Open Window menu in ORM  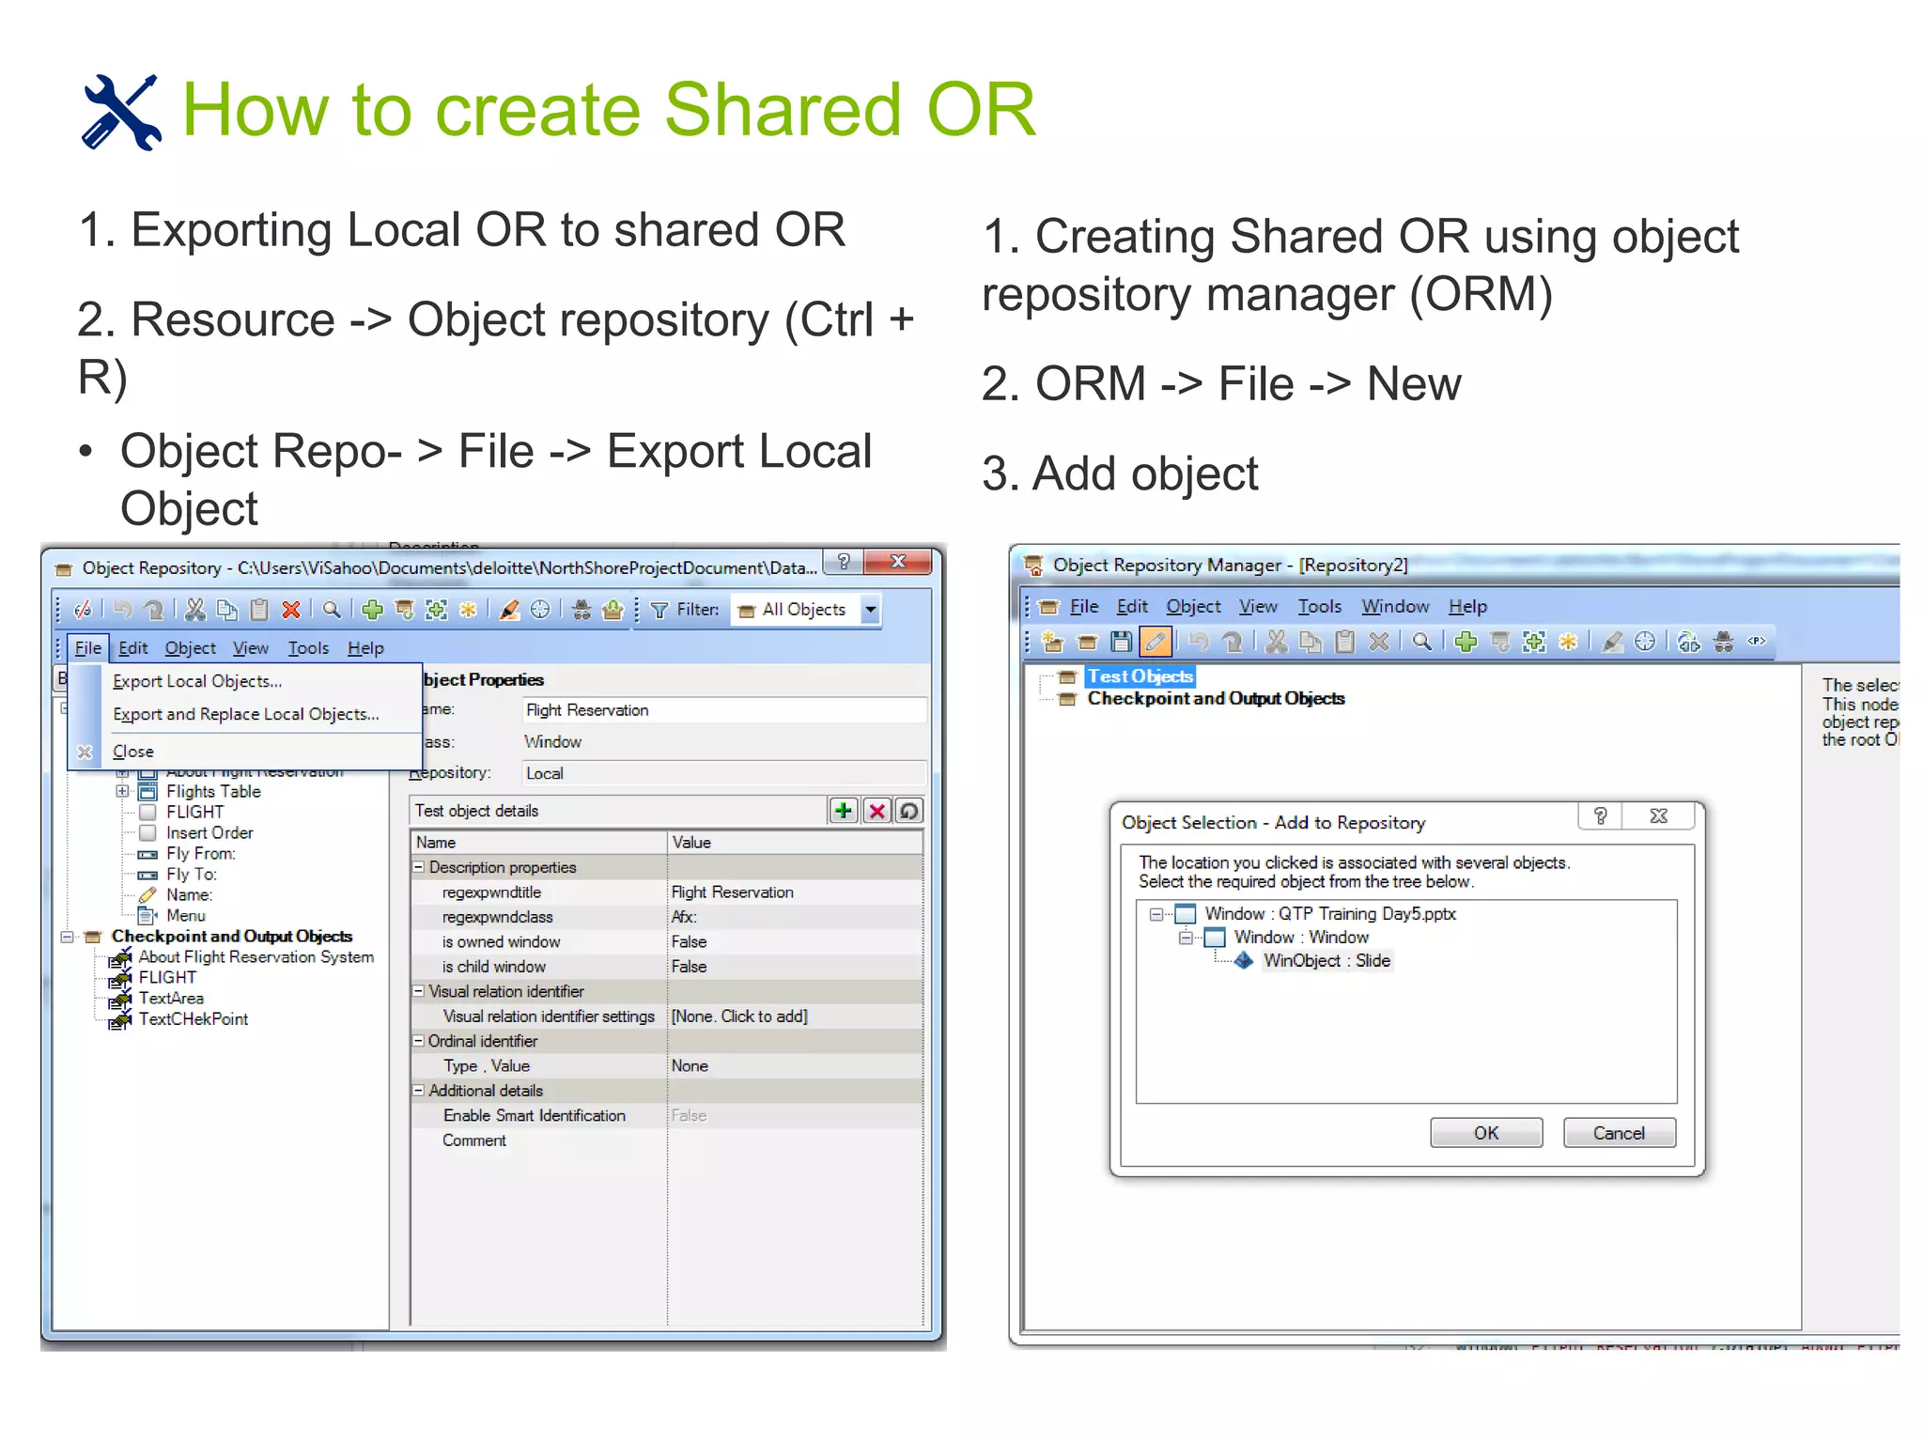pos(1395,607)
